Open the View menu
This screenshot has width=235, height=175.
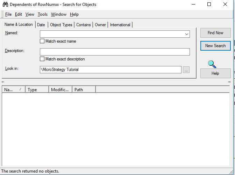click(x=30, y=14)
